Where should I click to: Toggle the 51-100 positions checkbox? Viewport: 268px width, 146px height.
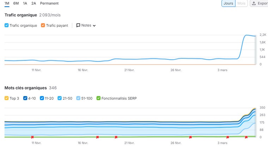[x=78, y=98]
